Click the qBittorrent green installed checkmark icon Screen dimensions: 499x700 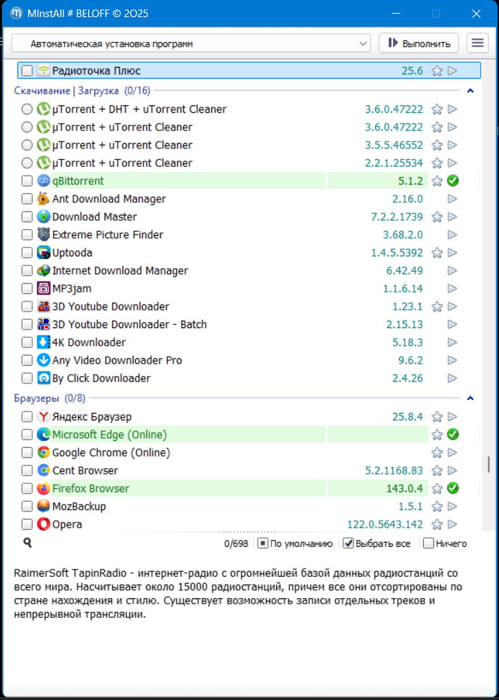pos(453,181)
